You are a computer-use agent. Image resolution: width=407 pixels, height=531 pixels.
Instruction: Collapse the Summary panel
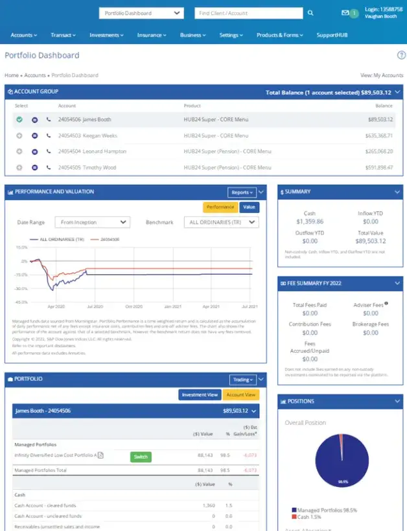click(x=397, y=192)
